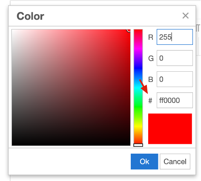Click the picker circle in gradient corner

point(129,30)
